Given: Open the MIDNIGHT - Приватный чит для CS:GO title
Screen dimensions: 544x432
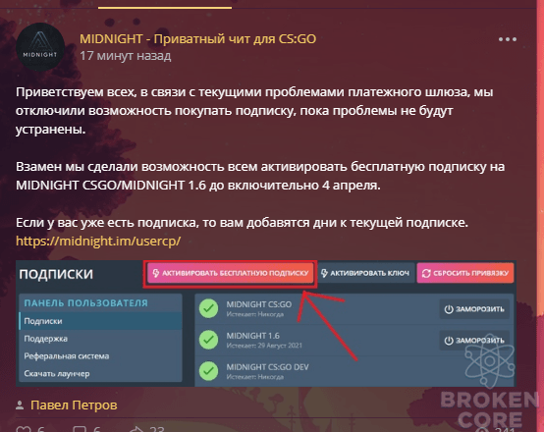Looking at the screenshot, I should [197, 39].
